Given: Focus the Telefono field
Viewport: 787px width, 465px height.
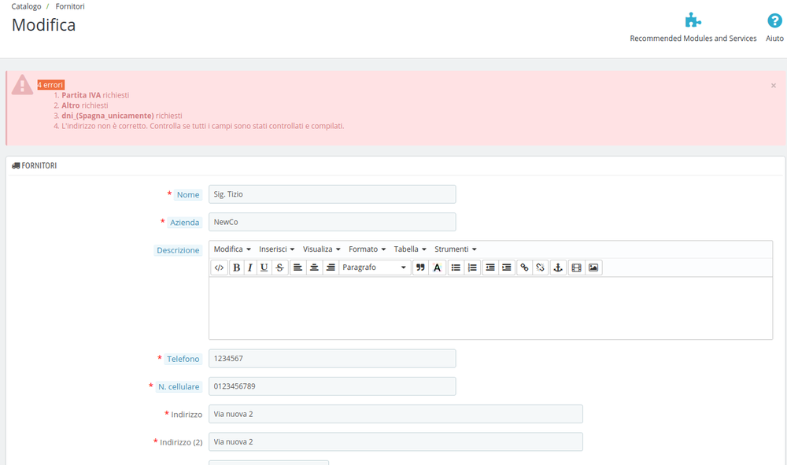Looking at the screenshot, I should (332, 358).
